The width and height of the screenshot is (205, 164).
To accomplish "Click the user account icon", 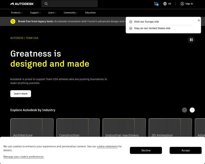I will [x=182, y=4].
